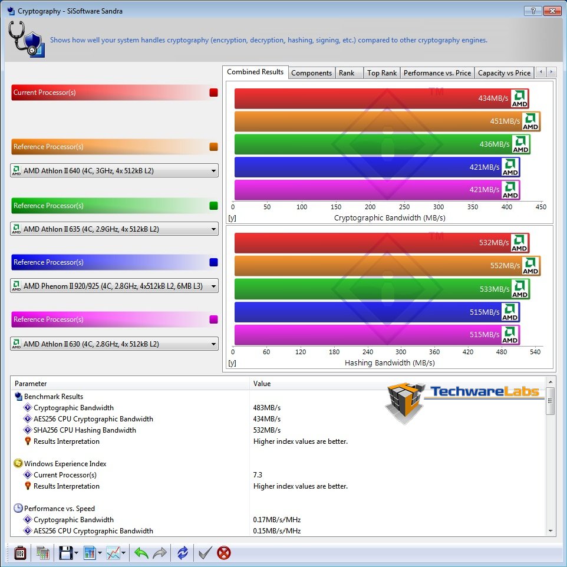Open the save icon's dropdown arrow
The width and height of the screenshot is (567, 567).
(76, 553)
